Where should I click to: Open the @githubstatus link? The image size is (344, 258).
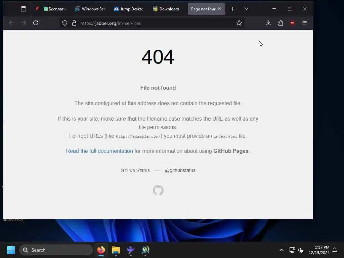tap(180, 170)
